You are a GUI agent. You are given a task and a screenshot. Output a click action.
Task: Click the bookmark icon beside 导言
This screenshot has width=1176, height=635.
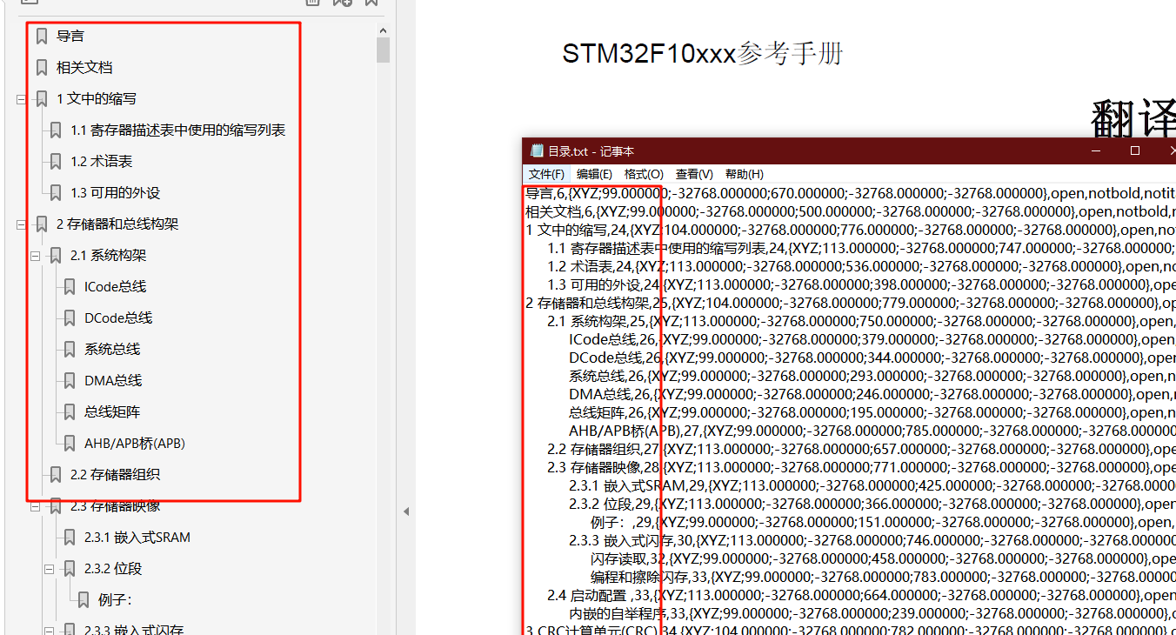tap(42, 37)
